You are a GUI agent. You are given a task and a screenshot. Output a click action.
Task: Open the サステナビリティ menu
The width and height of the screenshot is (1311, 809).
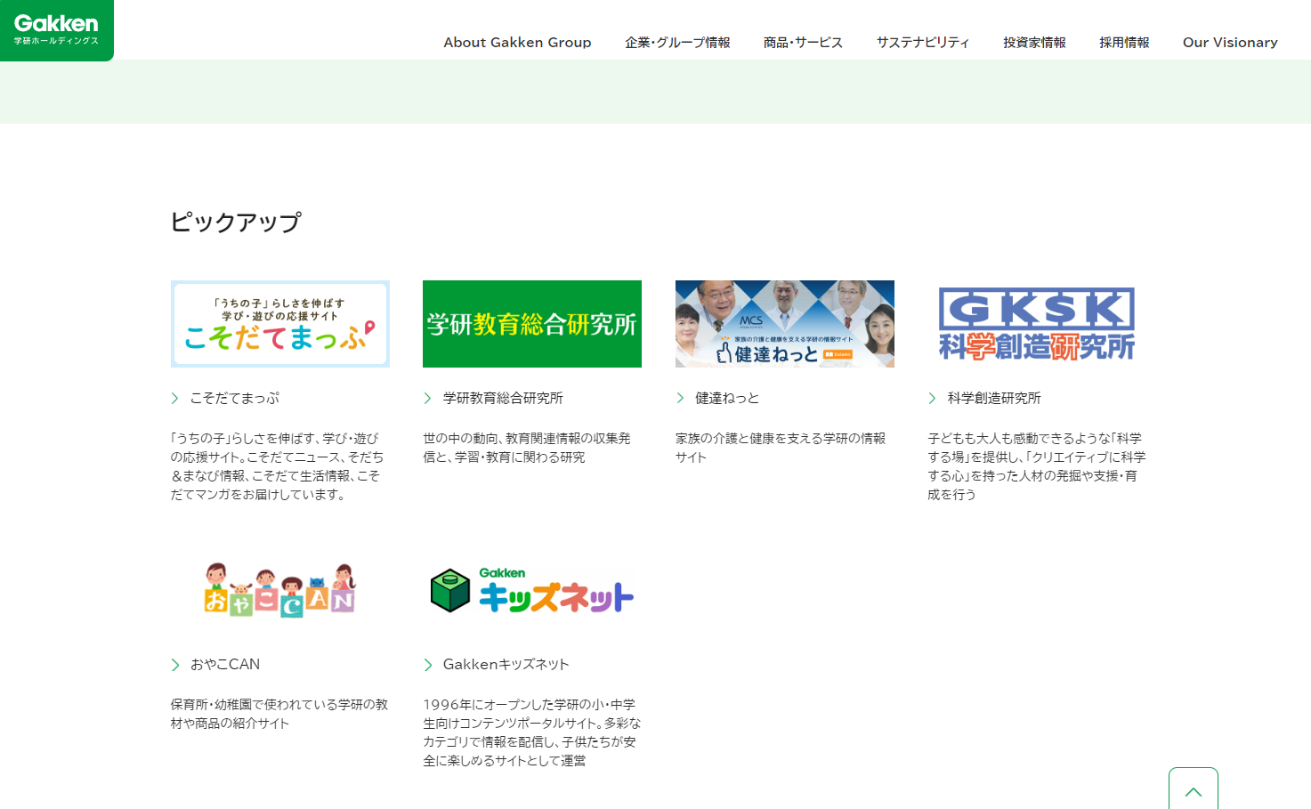coord(923,43)
